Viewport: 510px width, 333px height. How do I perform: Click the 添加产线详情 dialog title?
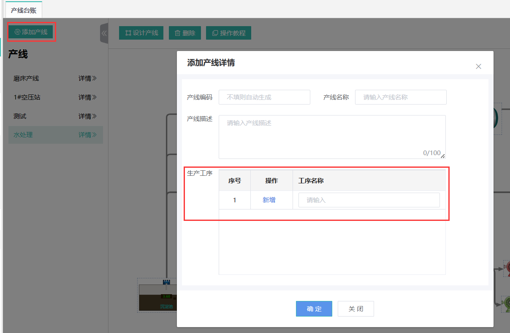(211, 63)
